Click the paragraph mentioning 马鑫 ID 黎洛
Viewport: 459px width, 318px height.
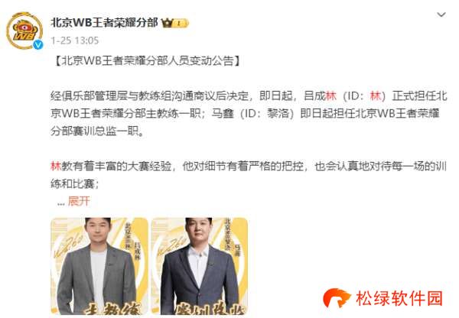coord(249,113)
